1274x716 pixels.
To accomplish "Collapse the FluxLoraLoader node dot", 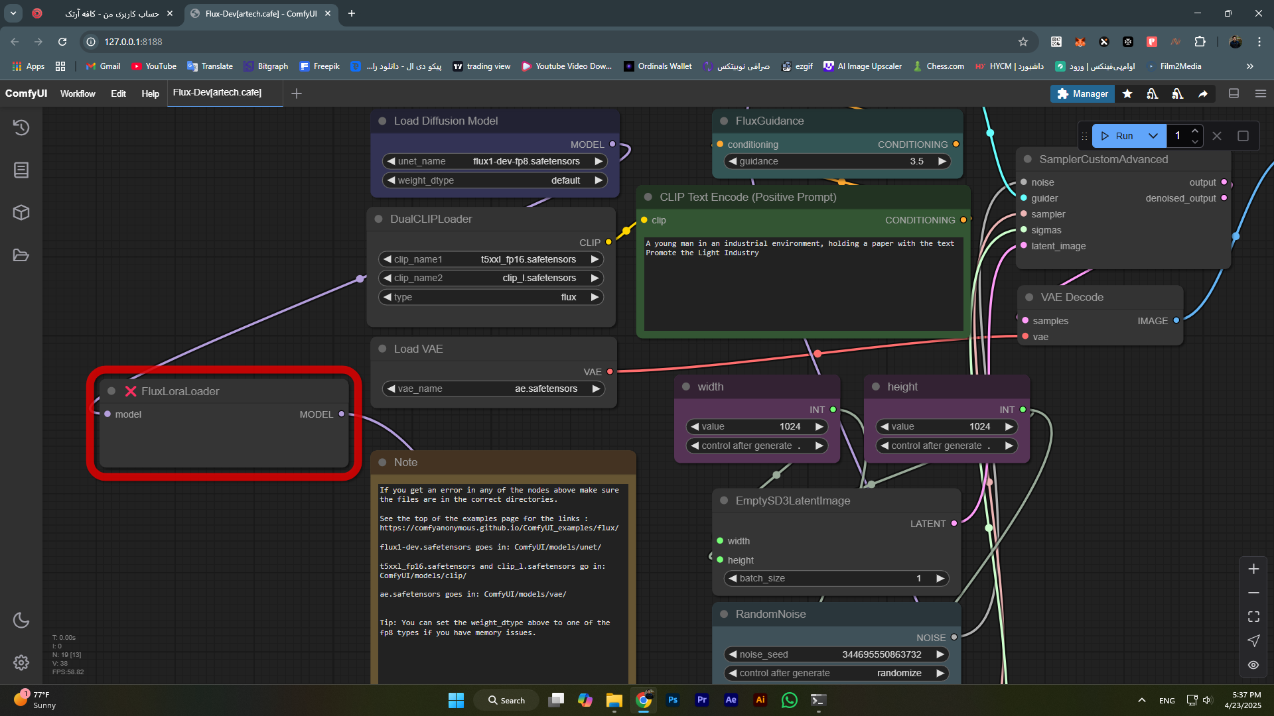I will (111, 391).
